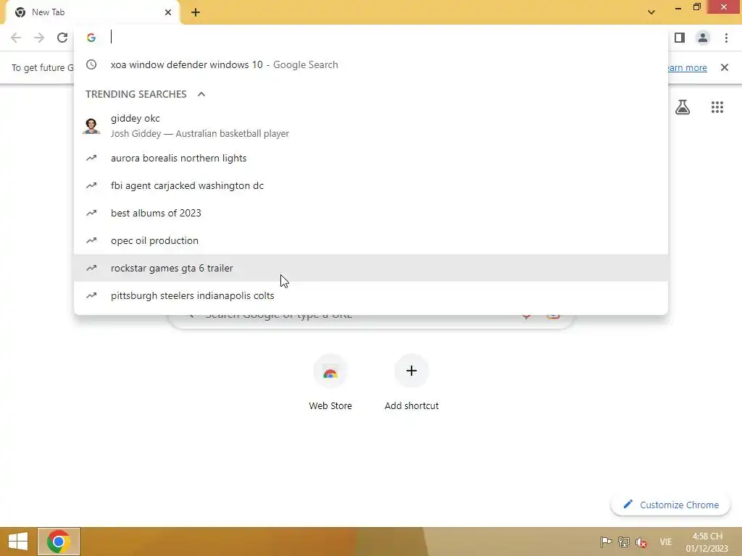This screenshot has width=742, height=556.
Task: Choose pittsburgh steelers indianapolis colts suggestion
Action: point(371,295)
